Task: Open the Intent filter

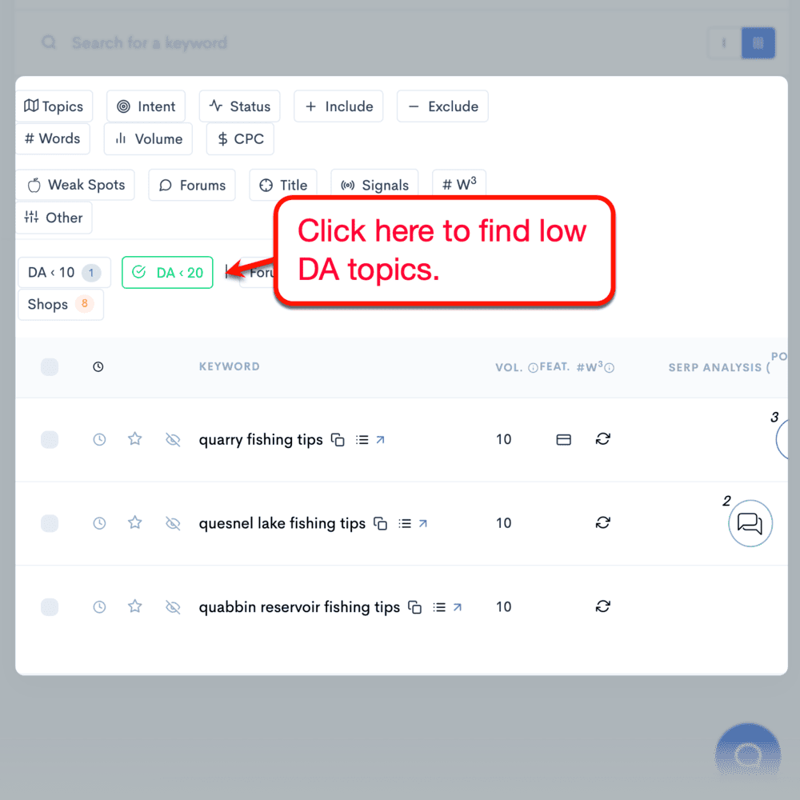Action: (x=146, y=106)
